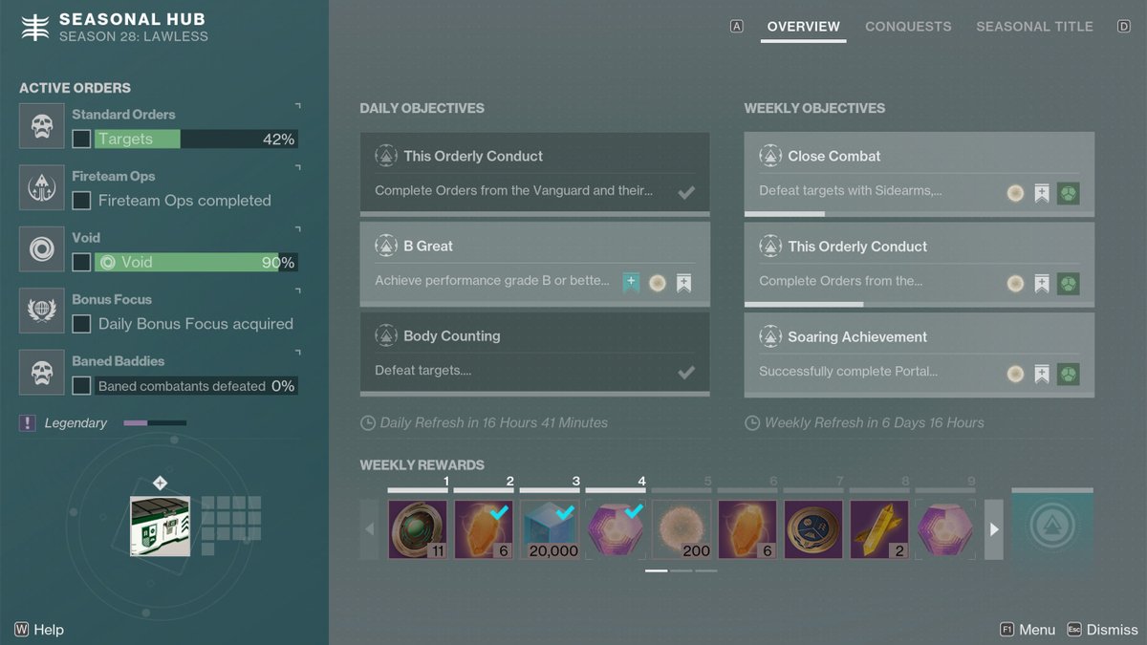Advance weekly rewards with right arrow
Image resolution: width=1147 pixels, height=645 pixels.
click(994, 529)
